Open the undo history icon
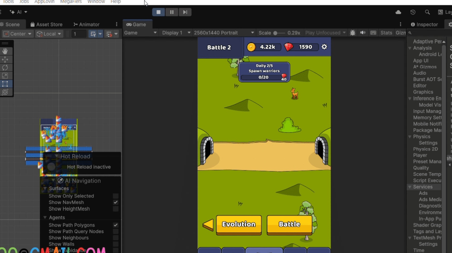Screen dimensions: 452x253 [413, 12]
